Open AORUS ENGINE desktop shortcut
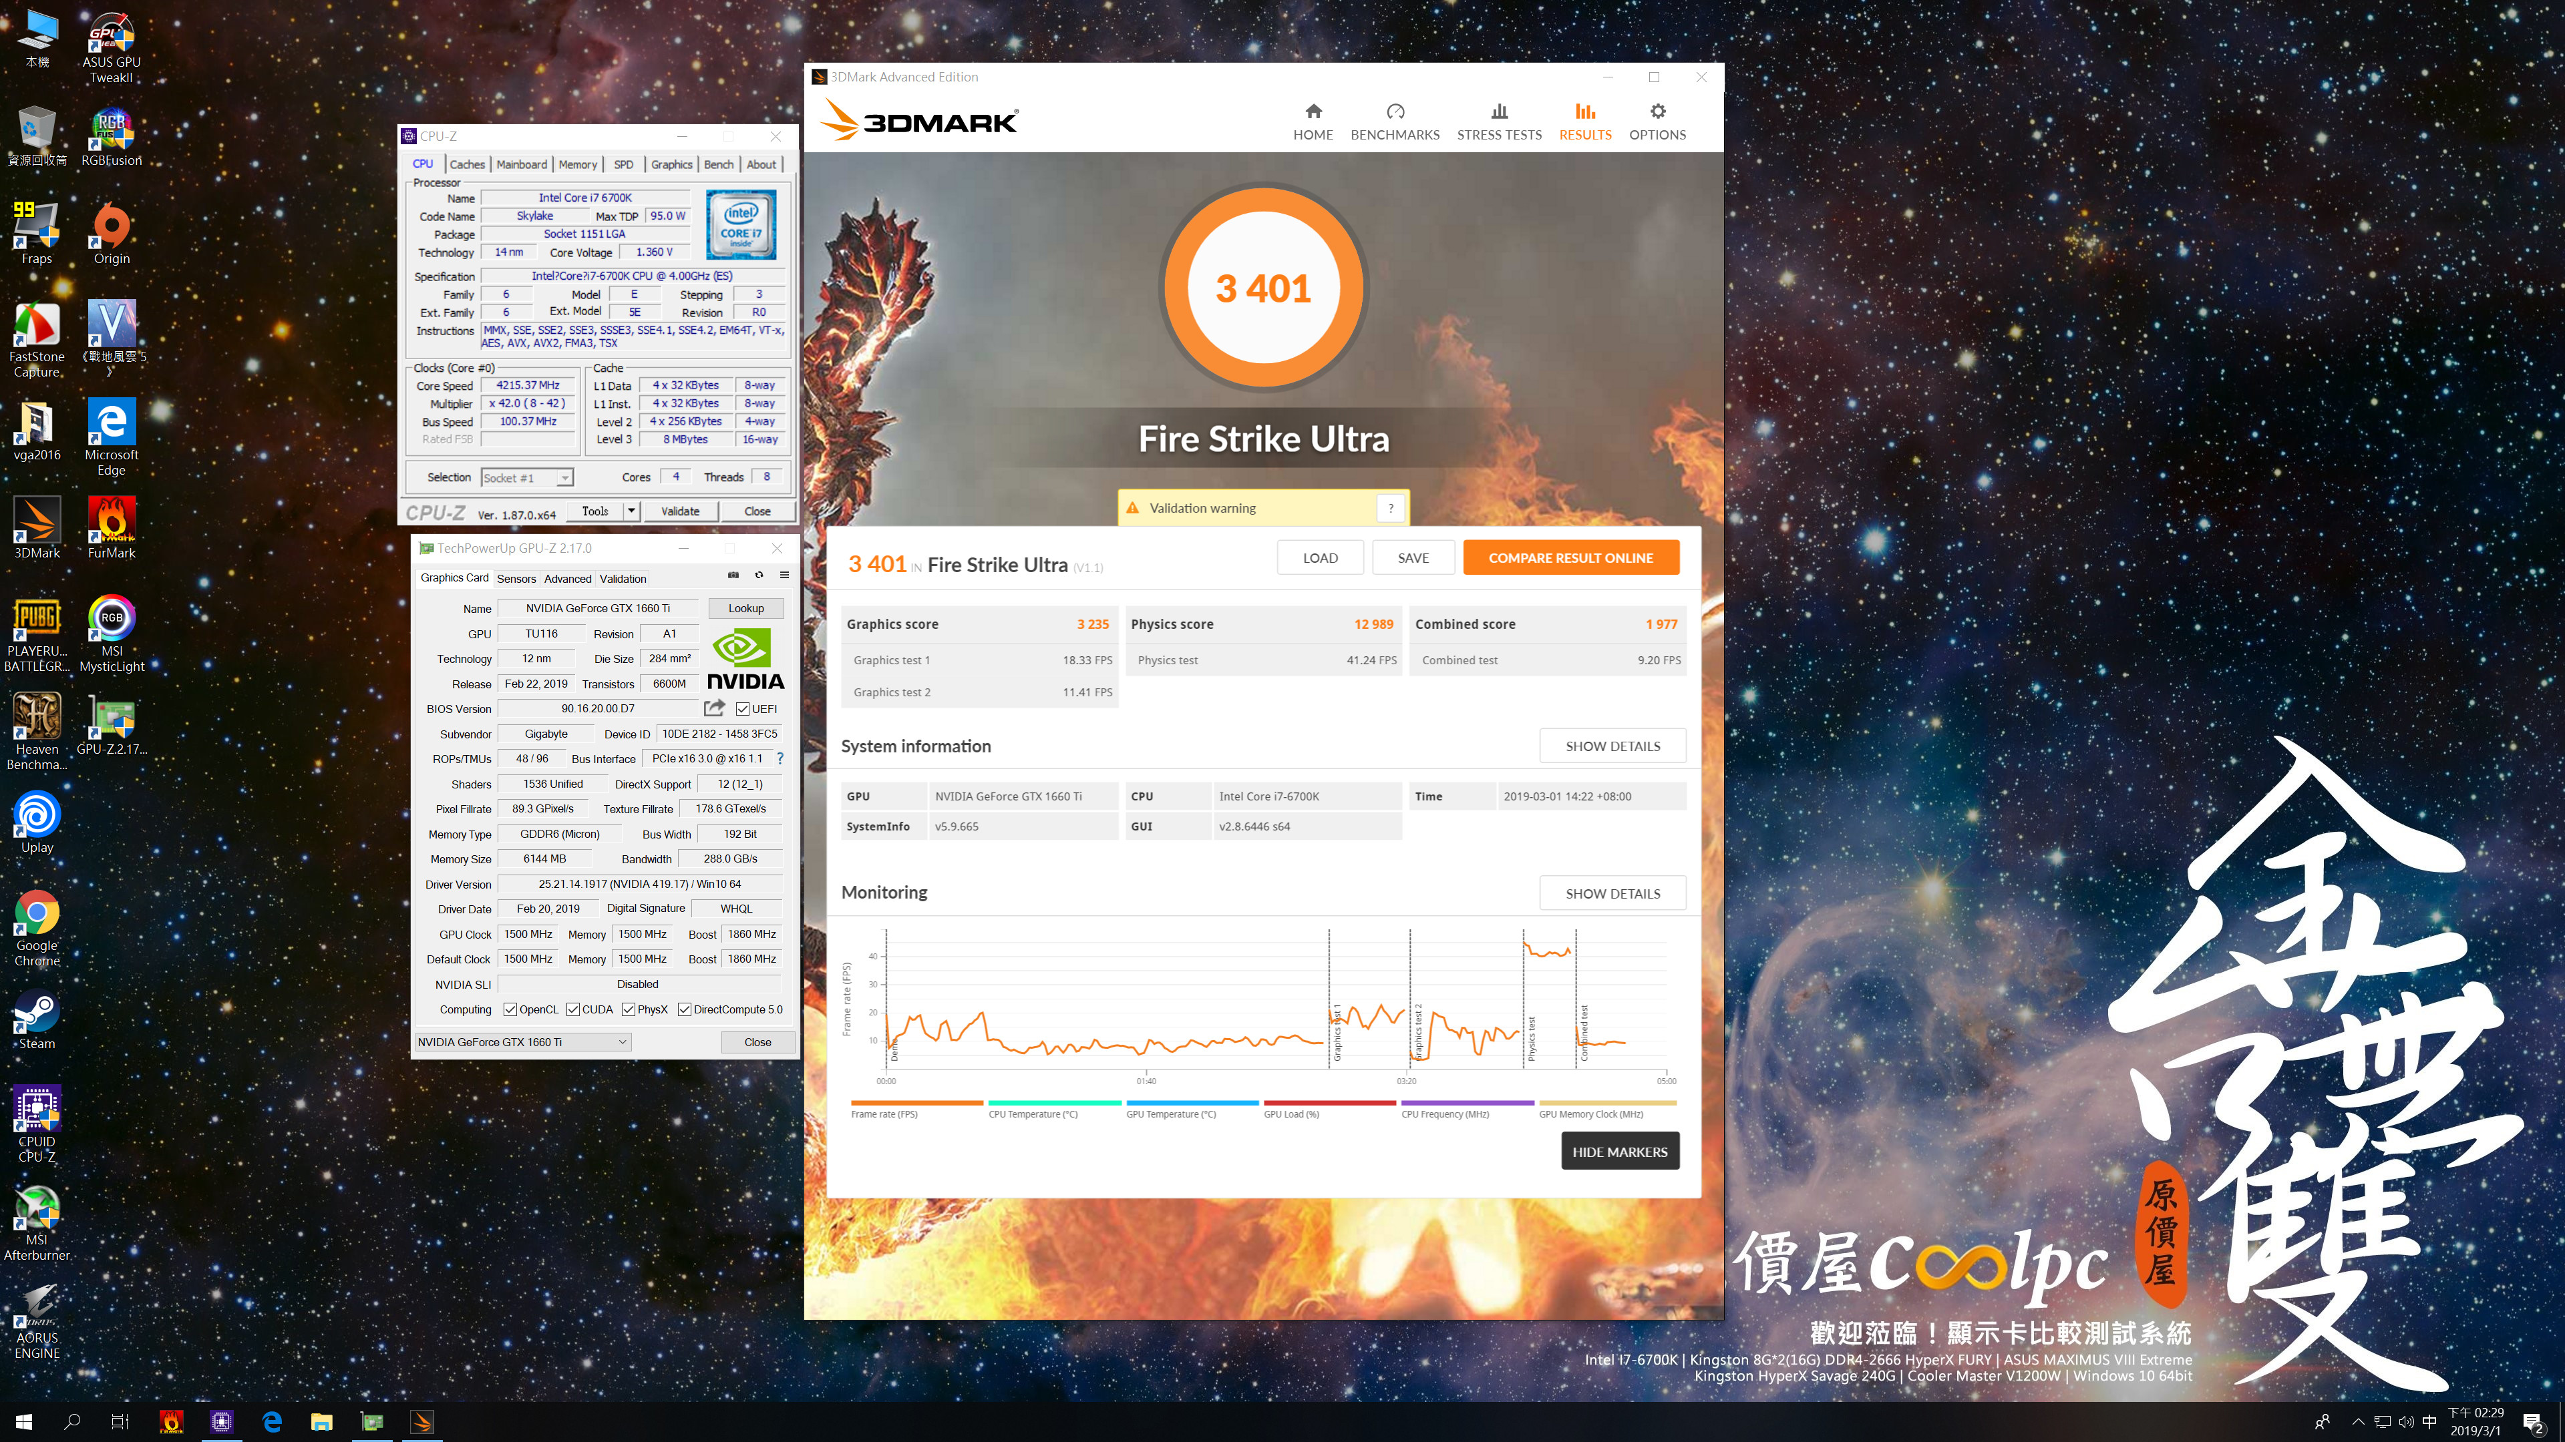 coord(37,1320)
